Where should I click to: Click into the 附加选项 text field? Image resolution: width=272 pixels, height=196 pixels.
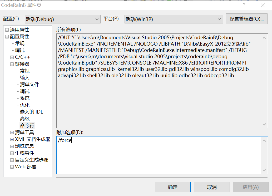(x=158, y=155)
